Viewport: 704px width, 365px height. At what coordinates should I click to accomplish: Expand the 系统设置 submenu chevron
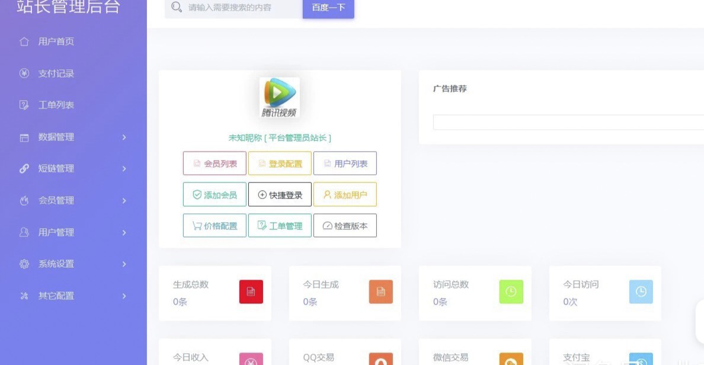(x=124, y=264)
